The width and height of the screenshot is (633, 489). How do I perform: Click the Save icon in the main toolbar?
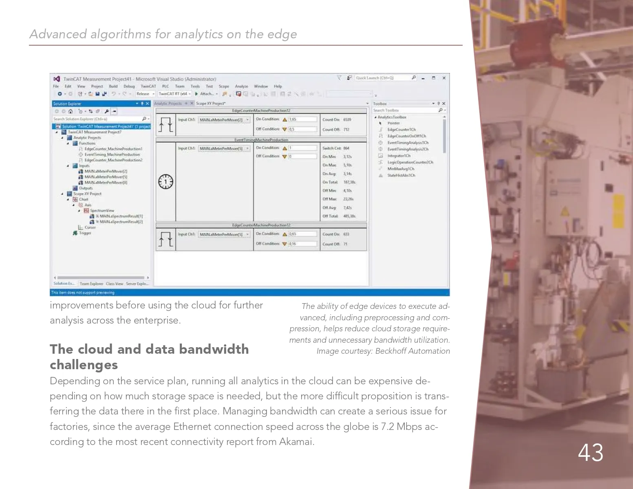(97, 94)
